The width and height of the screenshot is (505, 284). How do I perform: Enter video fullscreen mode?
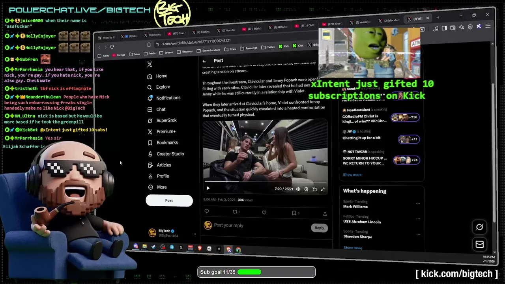click(x=323, y=189)
